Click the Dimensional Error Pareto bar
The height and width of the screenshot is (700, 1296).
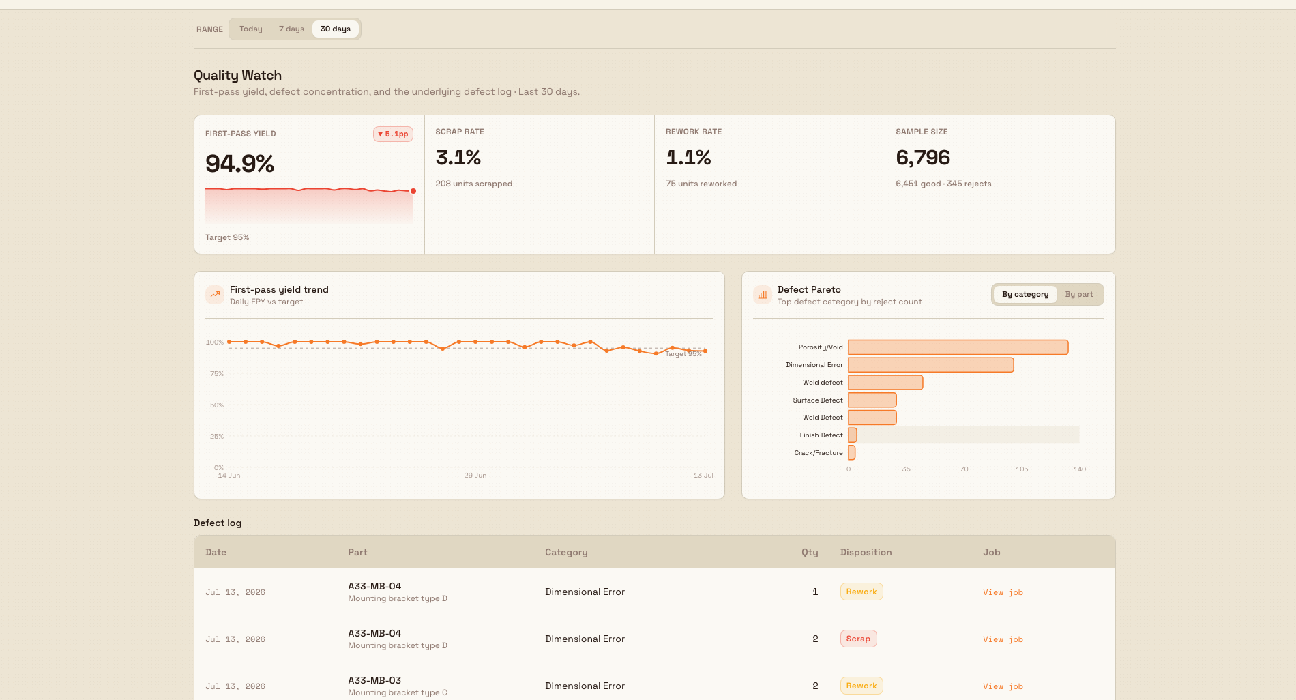click(x=931, y=365)
